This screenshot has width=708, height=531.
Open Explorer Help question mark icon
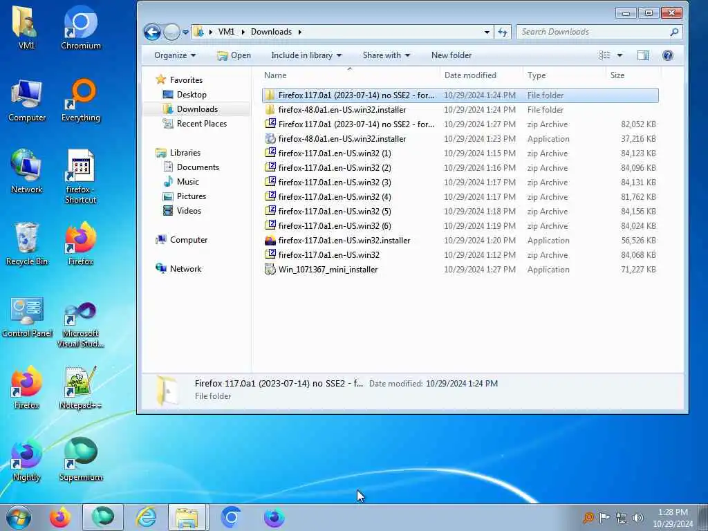click(667, 55)
